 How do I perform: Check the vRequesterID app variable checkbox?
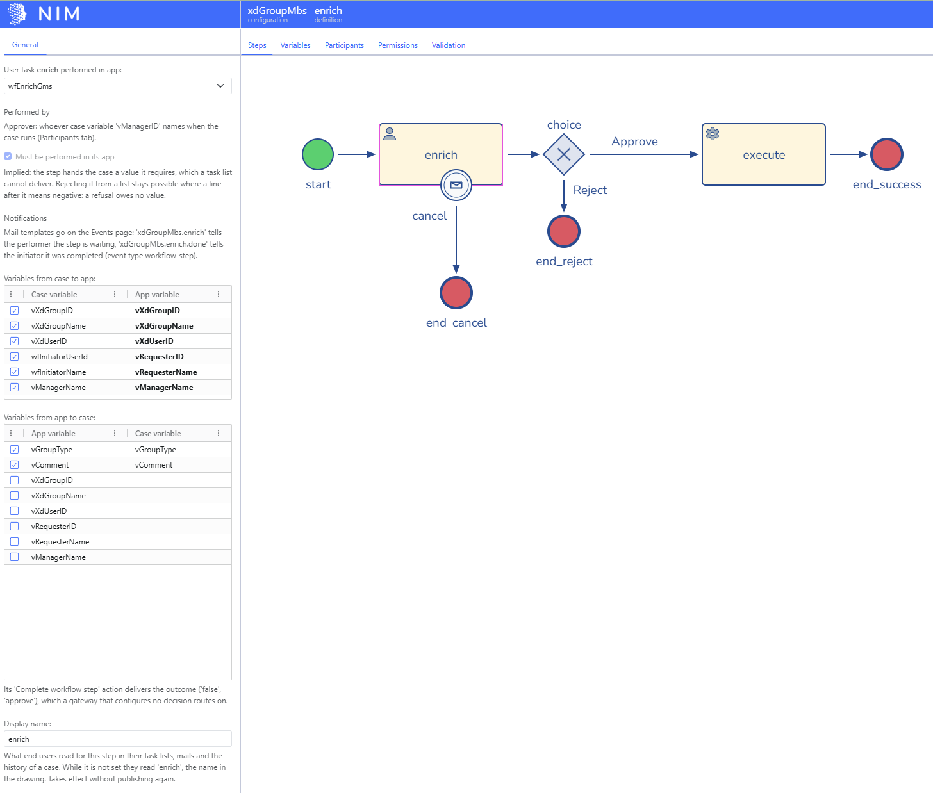[15, 527]
